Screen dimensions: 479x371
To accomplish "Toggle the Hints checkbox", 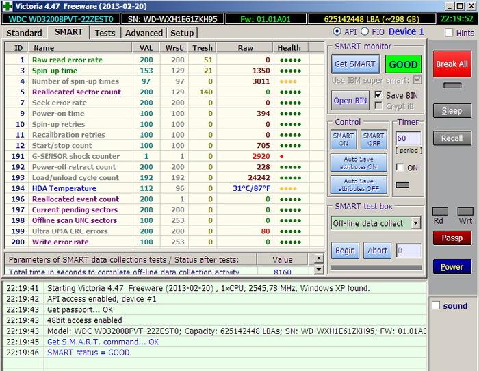I will 449,33.
